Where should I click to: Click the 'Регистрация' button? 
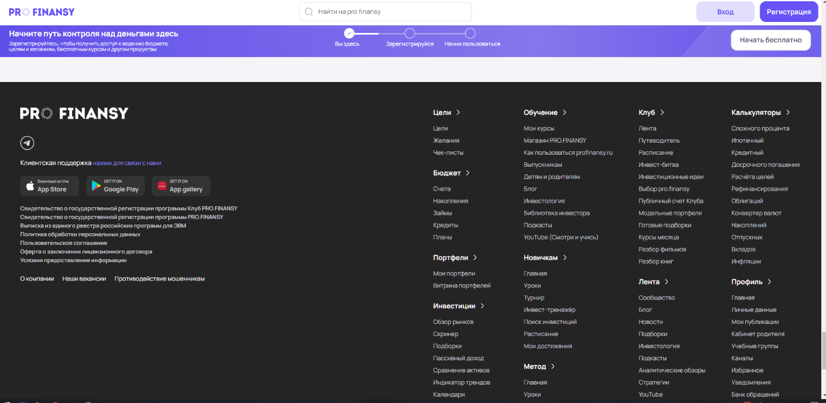tap(788, 12)
